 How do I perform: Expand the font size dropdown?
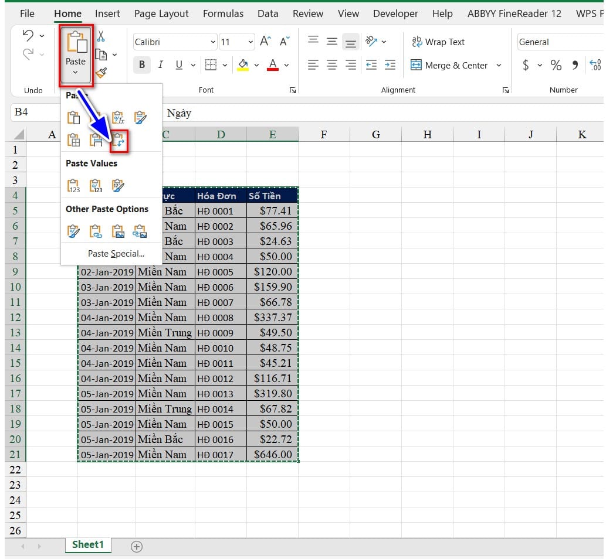[250, 42]
